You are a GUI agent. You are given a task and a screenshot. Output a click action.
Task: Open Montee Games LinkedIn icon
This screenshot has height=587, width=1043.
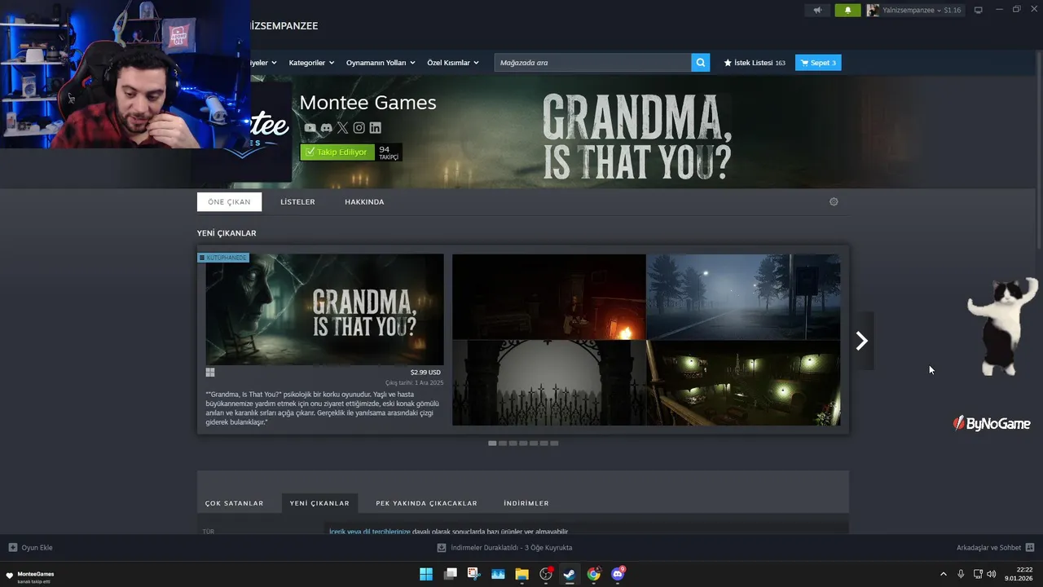pos(375,128)
